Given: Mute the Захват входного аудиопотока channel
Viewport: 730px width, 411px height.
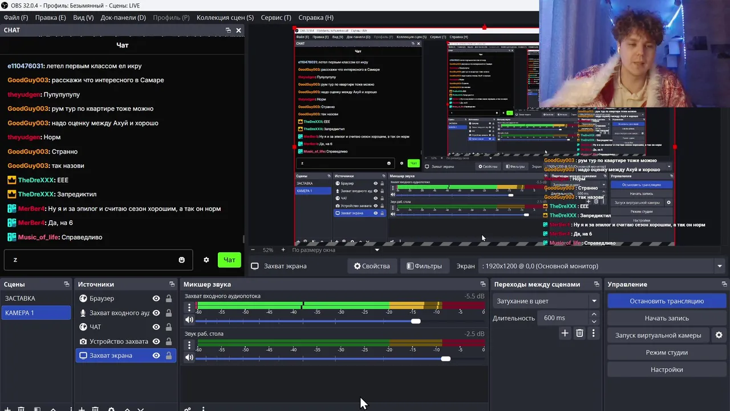Looking at the screenshot, I should coord(189,320).
